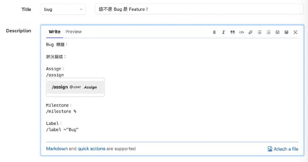
Task: Add a task list checkbox item
Action: (x=277, y=32)
